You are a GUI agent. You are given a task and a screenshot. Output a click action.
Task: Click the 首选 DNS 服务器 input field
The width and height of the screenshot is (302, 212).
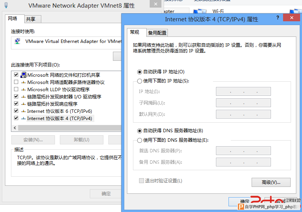243,151
